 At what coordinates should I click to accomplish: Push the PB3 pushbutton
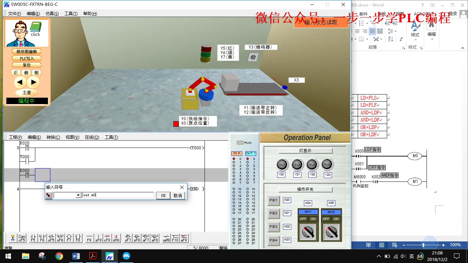point(273,227)
